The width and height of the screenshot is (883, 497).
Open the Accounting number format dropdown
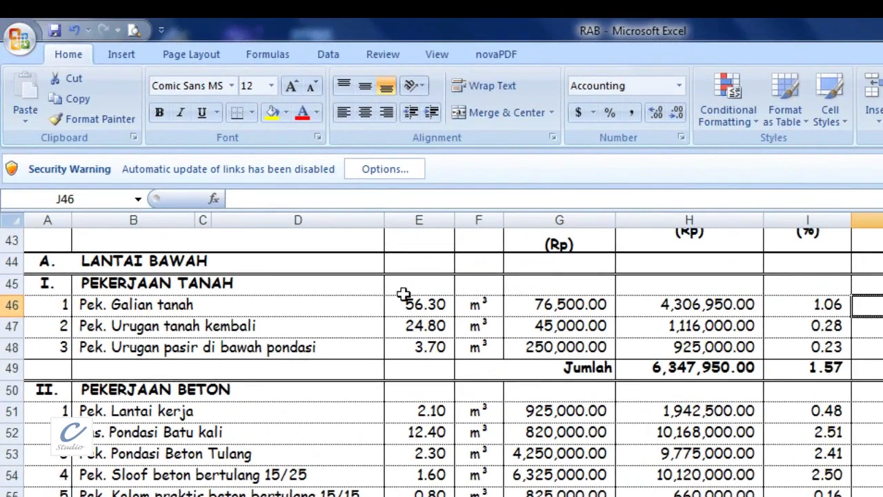coord(679,86)
